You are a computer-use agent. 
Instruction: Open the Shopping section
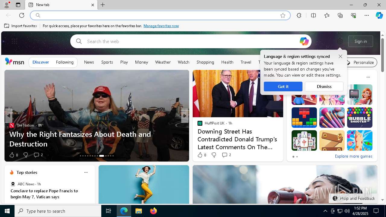(205, 62)
